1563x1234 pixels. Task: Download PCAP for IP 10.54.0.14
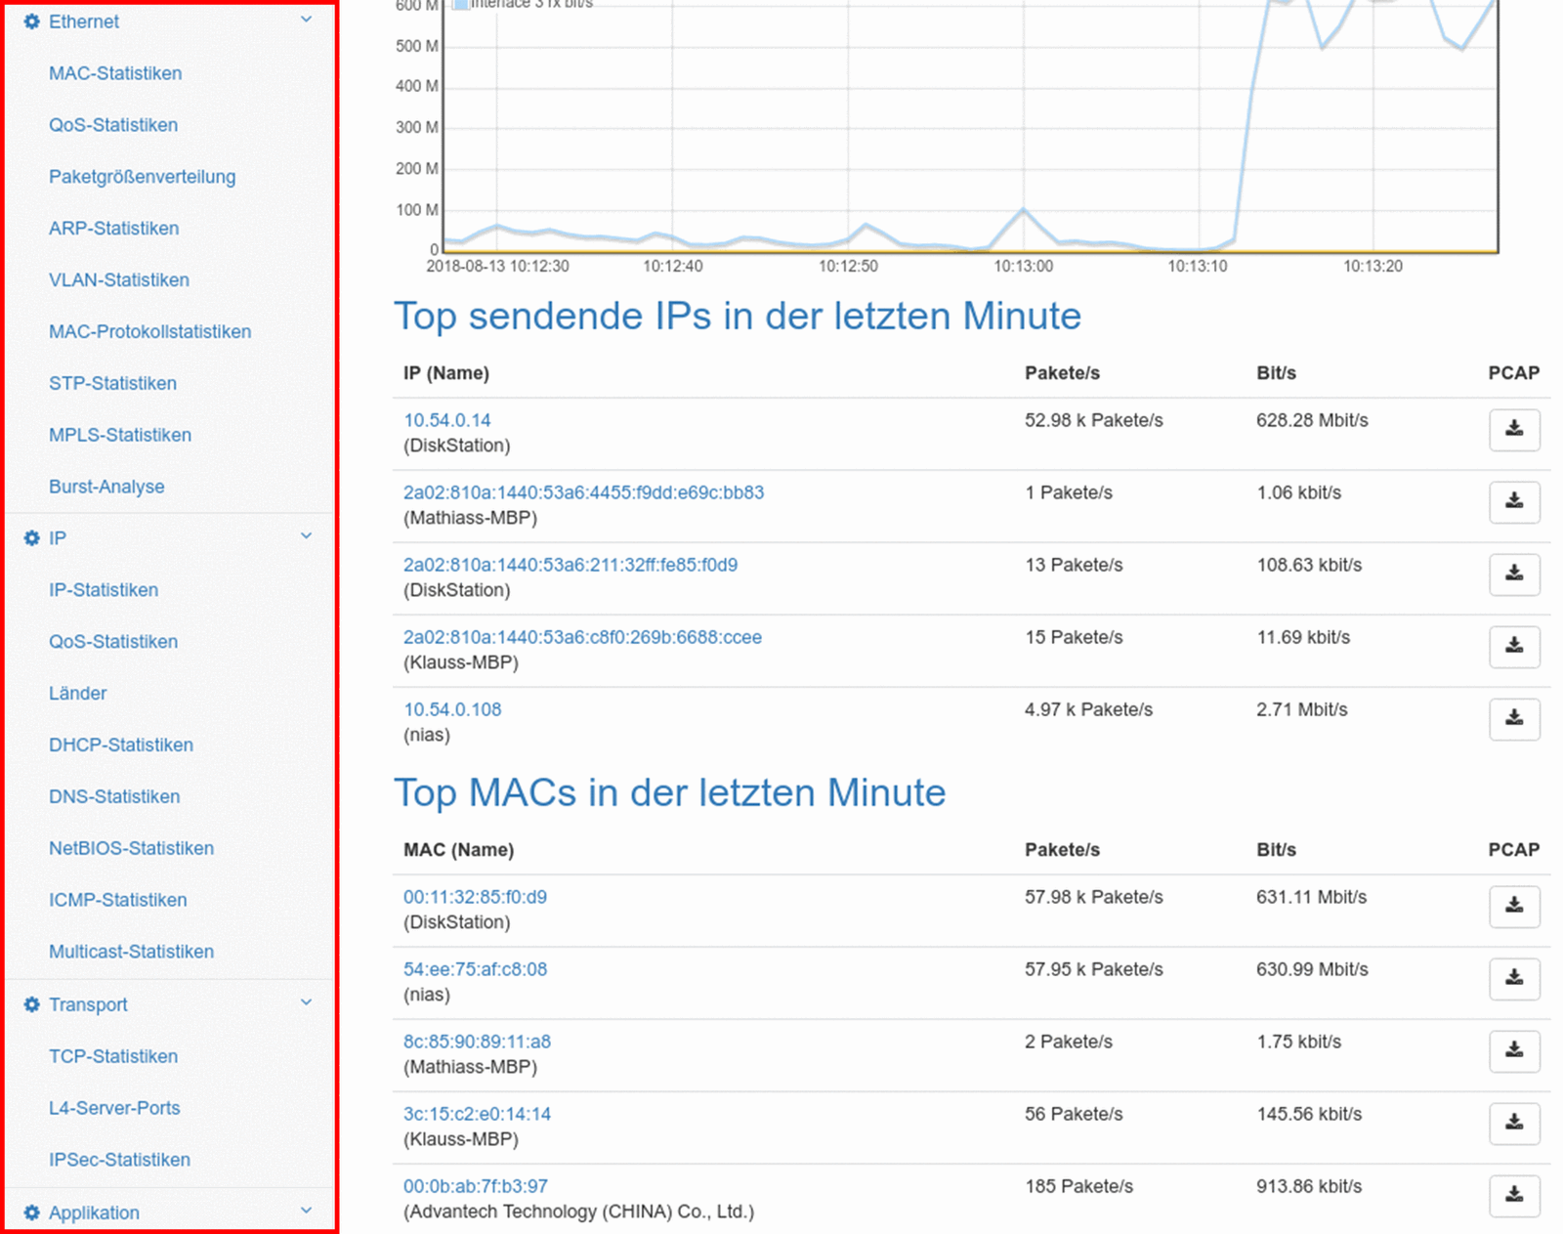[1513, 430]
